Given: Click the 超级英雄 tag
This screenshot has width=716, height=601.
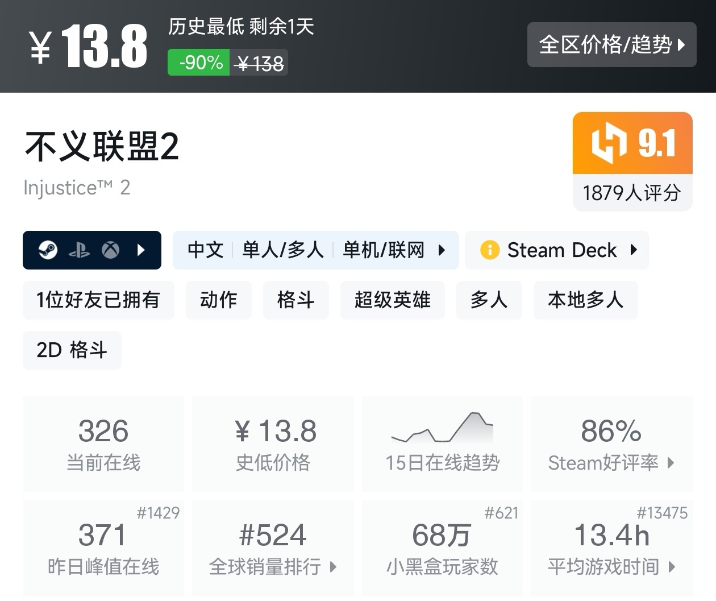Looking at the screenshot, I should pyautogui.click(x=392, y=300).
